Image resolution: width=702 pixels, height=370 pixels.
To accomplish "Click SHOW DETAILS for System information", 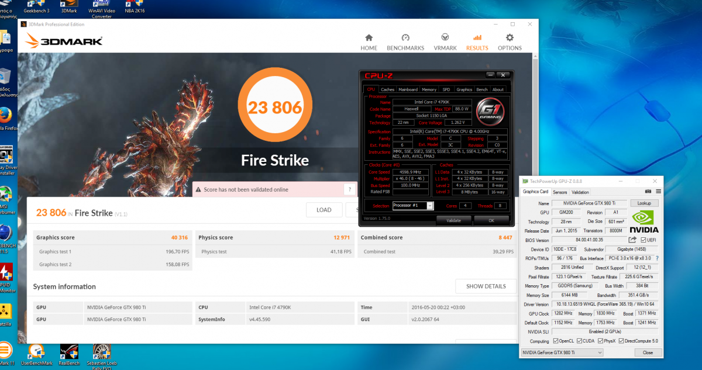I will [x=486, y=286].
